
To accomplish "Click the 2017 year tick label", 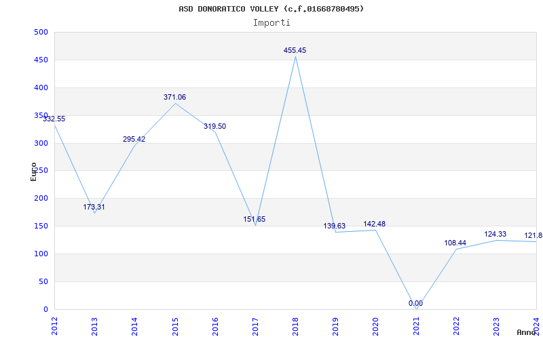I will (255, 326).
